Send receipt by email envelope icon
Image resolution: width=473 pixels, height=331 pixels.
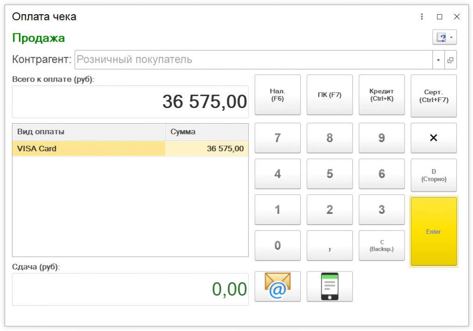pos(278,286)
